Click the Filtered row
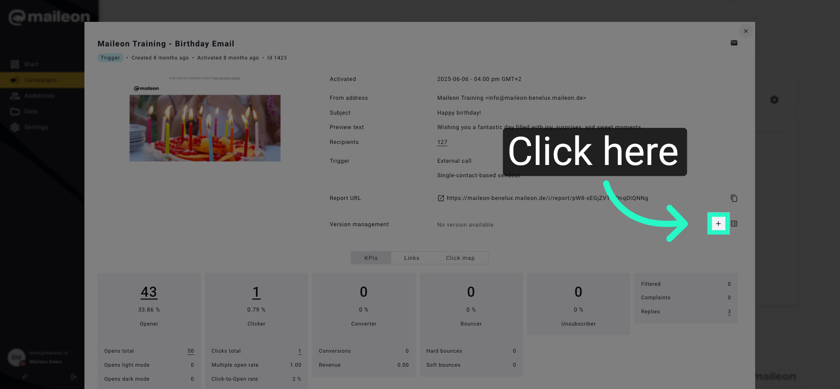Screen dimensions: 840x389 pos(686,284)
